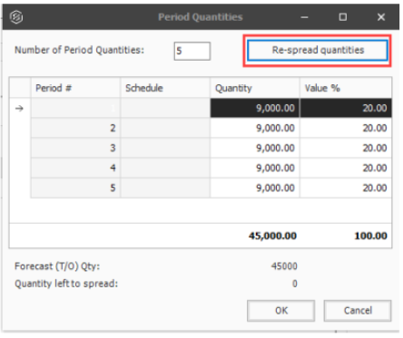Click the Re-spread quantities button
403x338 pixels.
point(318,50)
